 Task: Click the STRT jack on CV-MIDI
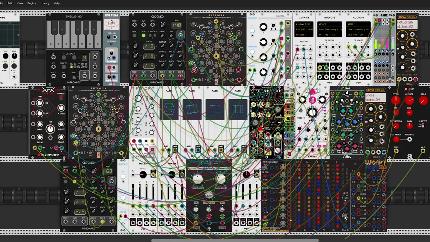[x=297, y=76]
